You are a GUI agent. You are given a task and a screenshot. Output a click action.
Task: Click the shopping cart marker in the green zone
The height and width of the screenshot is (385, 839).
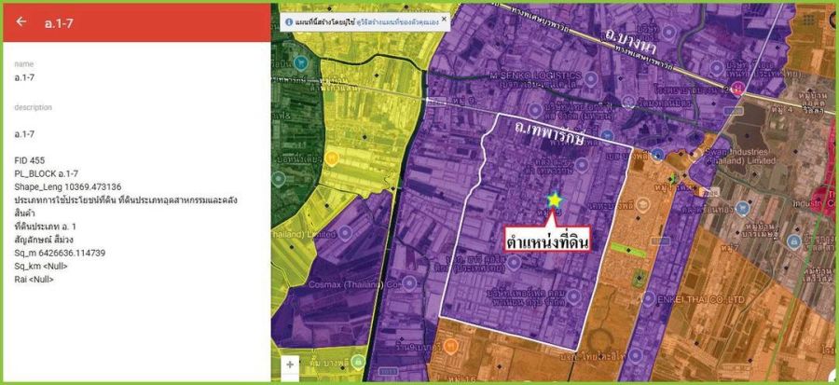[x=301, y=63]
